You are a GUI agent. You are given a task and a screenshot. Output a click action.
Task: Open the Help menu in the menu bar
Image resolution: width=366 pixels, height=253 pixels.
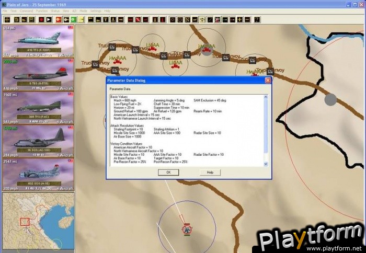tap(107, 11)
